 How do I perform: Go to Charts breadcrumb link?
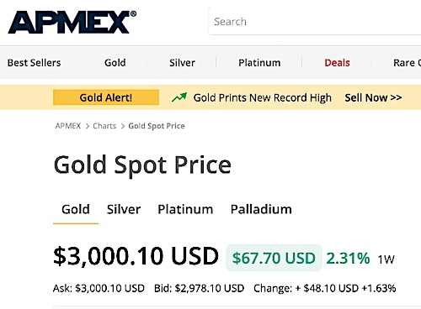104,126
